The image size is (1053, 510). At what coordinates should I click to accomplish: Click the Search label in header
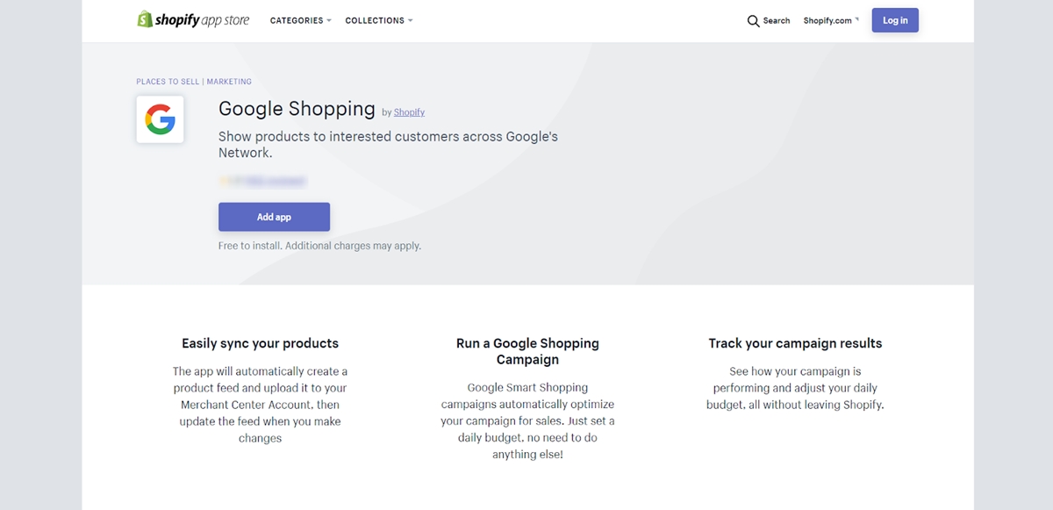(777, 21)
